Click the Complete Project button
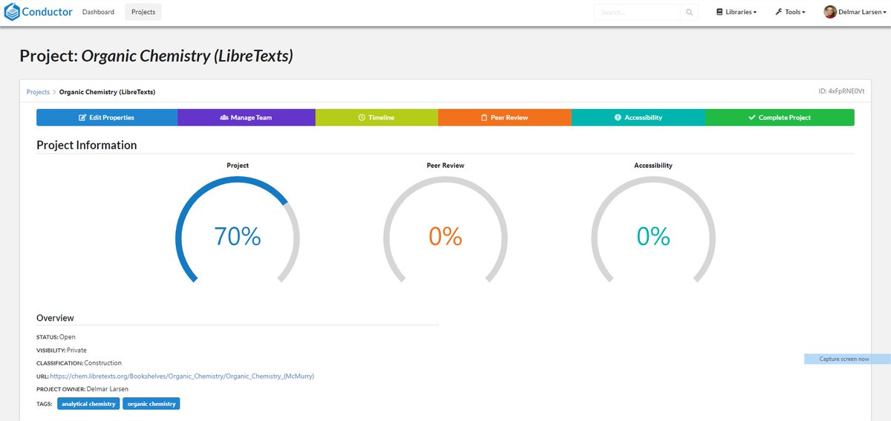The width and height of the screenshot is (891, 421). (x=780, y=117)
